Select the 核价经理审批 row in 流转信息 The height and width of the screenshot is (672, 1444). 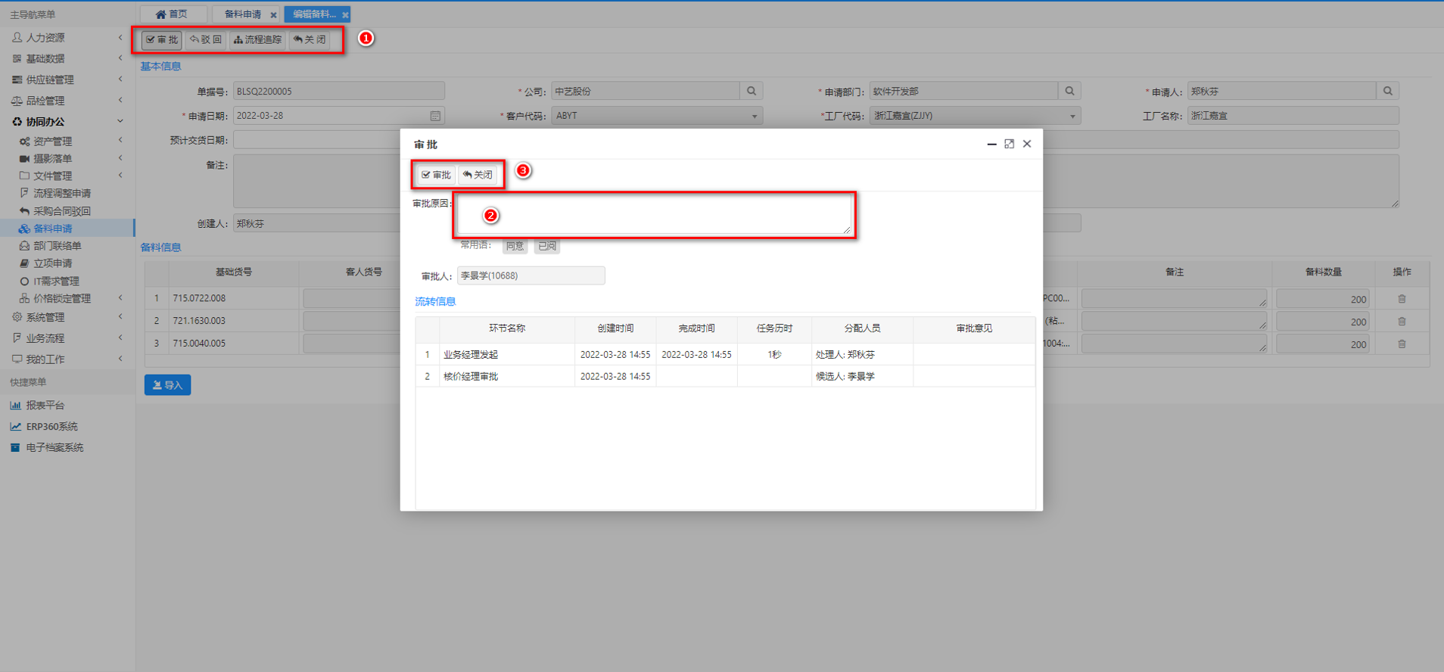click(x=725, y=376)
